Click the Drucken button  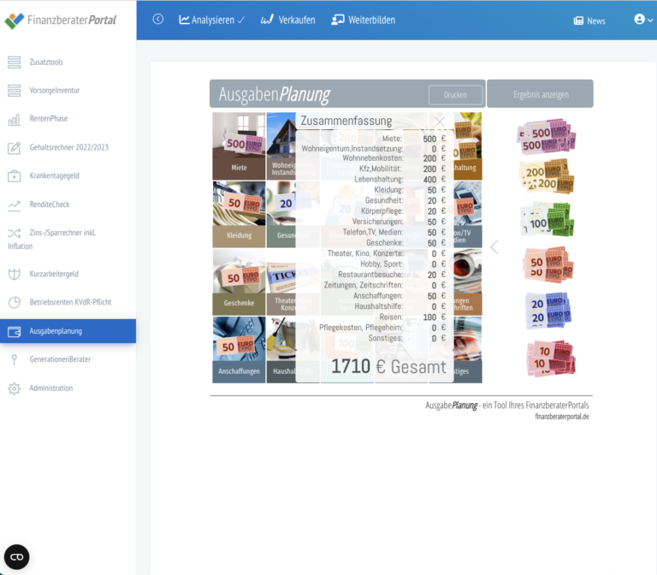pyautogui.click(x=455, y=95)
